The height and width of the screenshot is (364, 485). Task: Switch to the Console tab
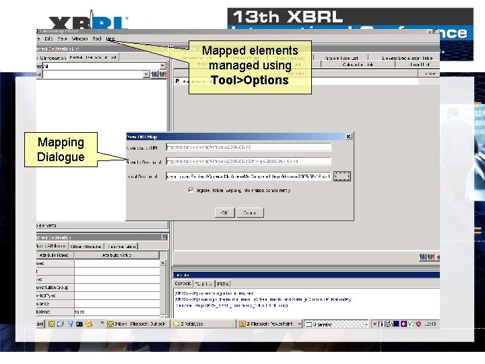click(x=183, y=284)
